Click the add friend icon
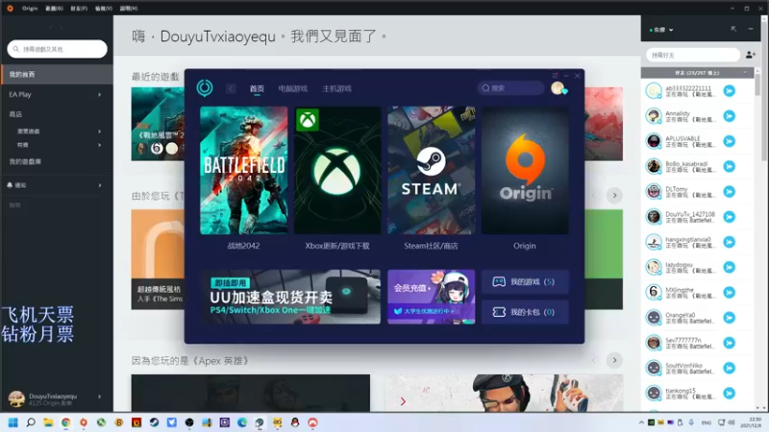 751,55
